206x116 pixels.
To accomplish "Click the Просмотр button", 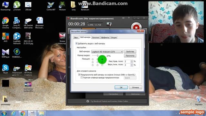I will point(130,56).
